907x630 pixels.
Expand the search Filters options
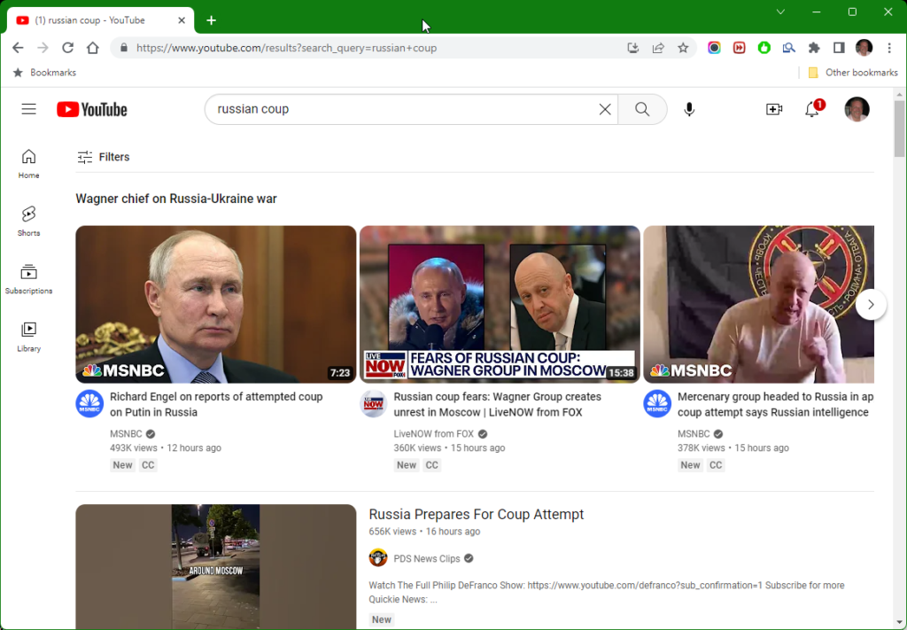(x=103, y=157)
